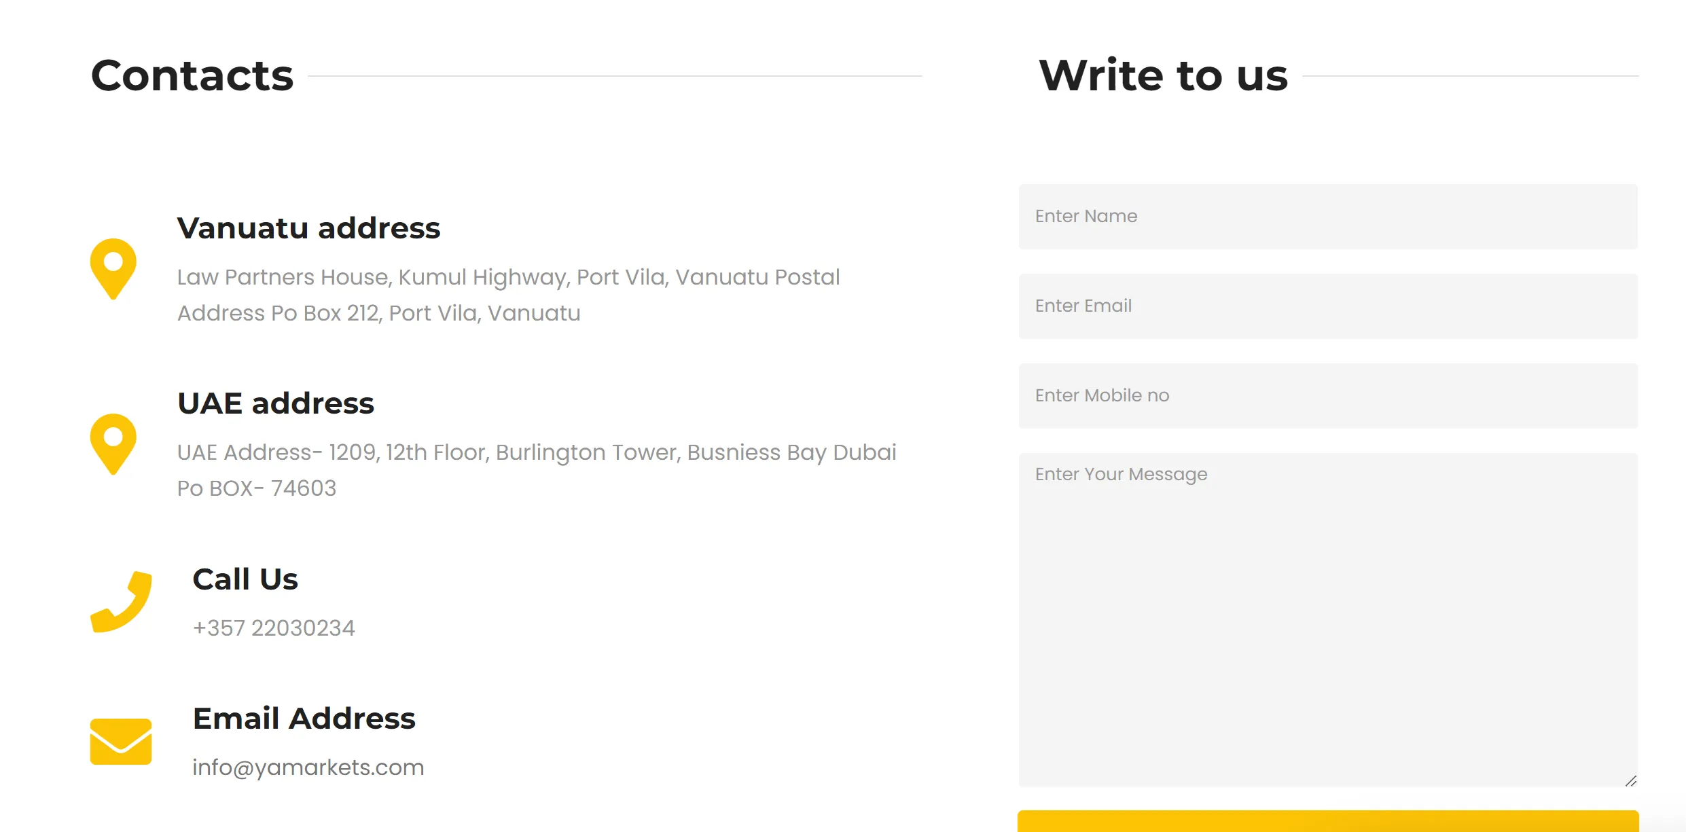1686x832 pixels.
Task: Click the yellow submit button below message
Action: (x=1328, y=821)
